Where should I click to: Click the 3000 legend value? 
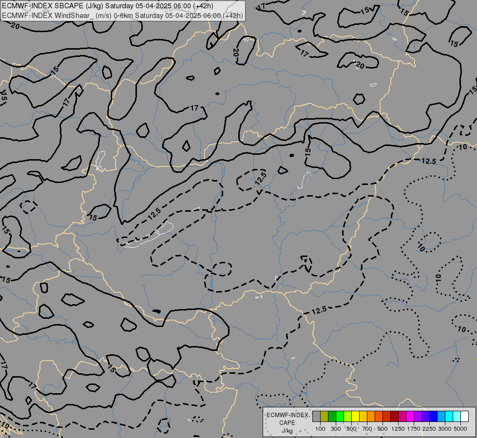445,429
